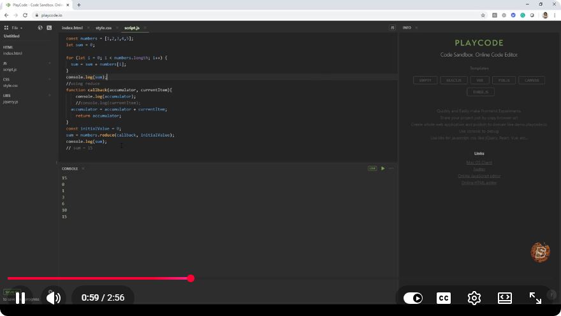Choose the CANVAS template button
561x316 pixels.
click(x=532, y=80)
